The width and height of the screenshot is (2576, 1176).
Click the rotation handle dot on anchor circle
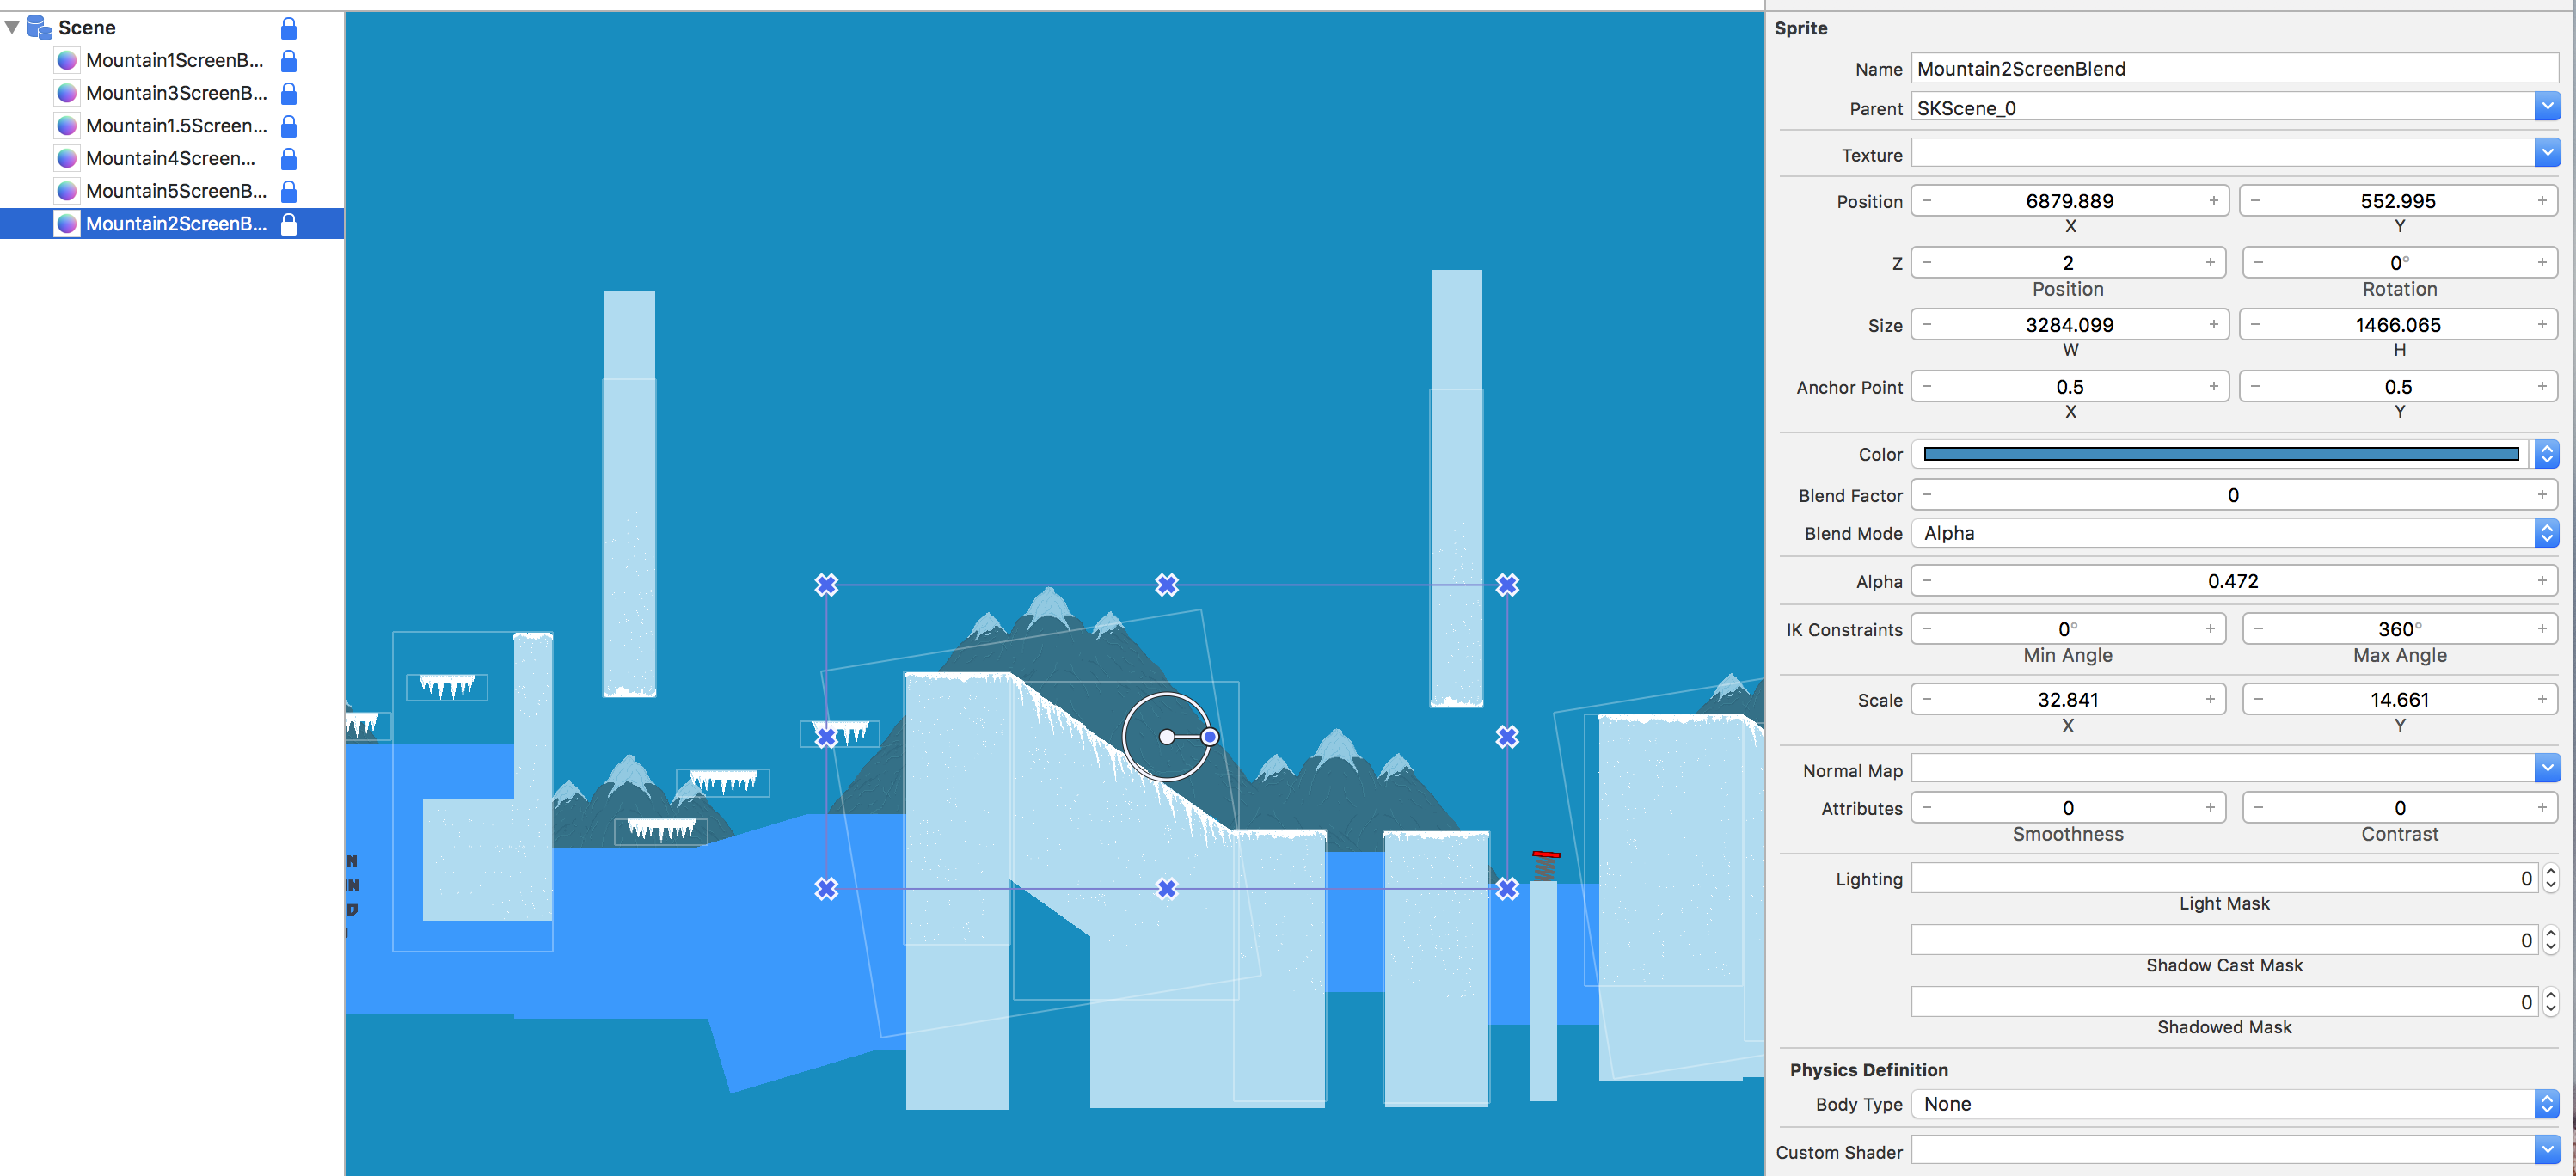1209,737
